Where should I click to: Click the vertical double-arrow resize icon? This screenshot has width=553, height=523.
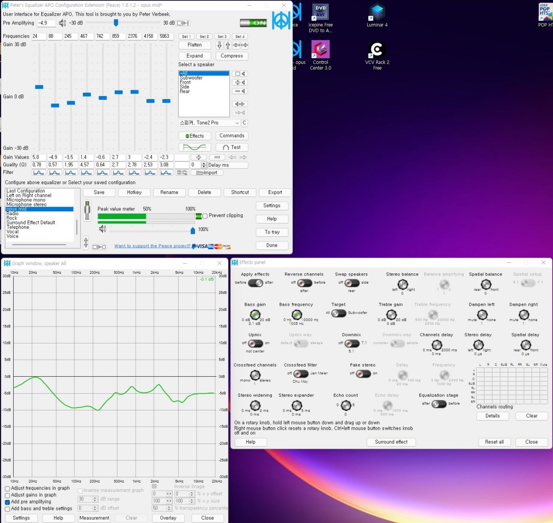(86, 243)
